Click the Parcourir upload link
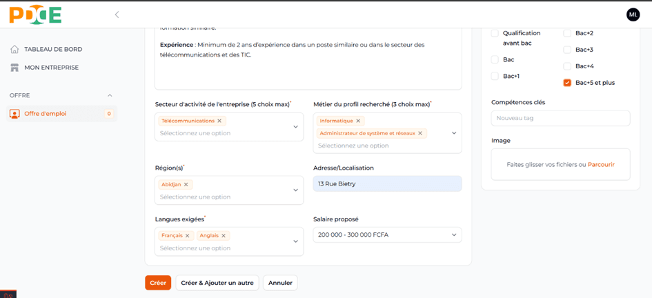This screenshot has width=652, height=298. click(601, 164)
